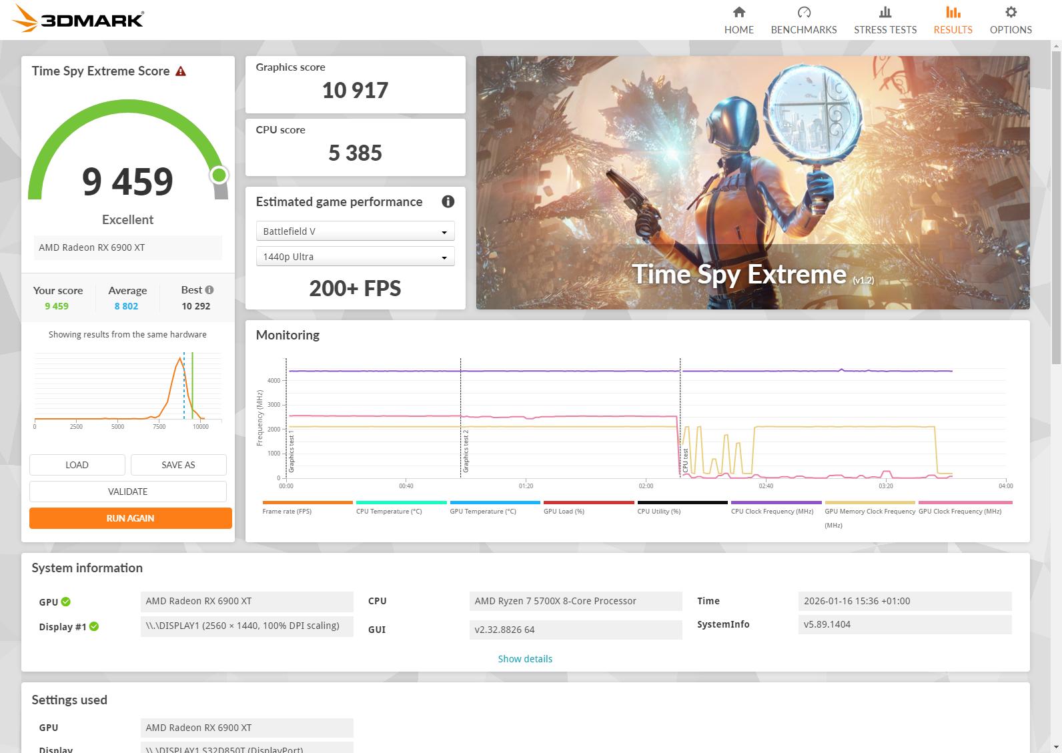Click the Average score value 8 802

click(126, 306)
